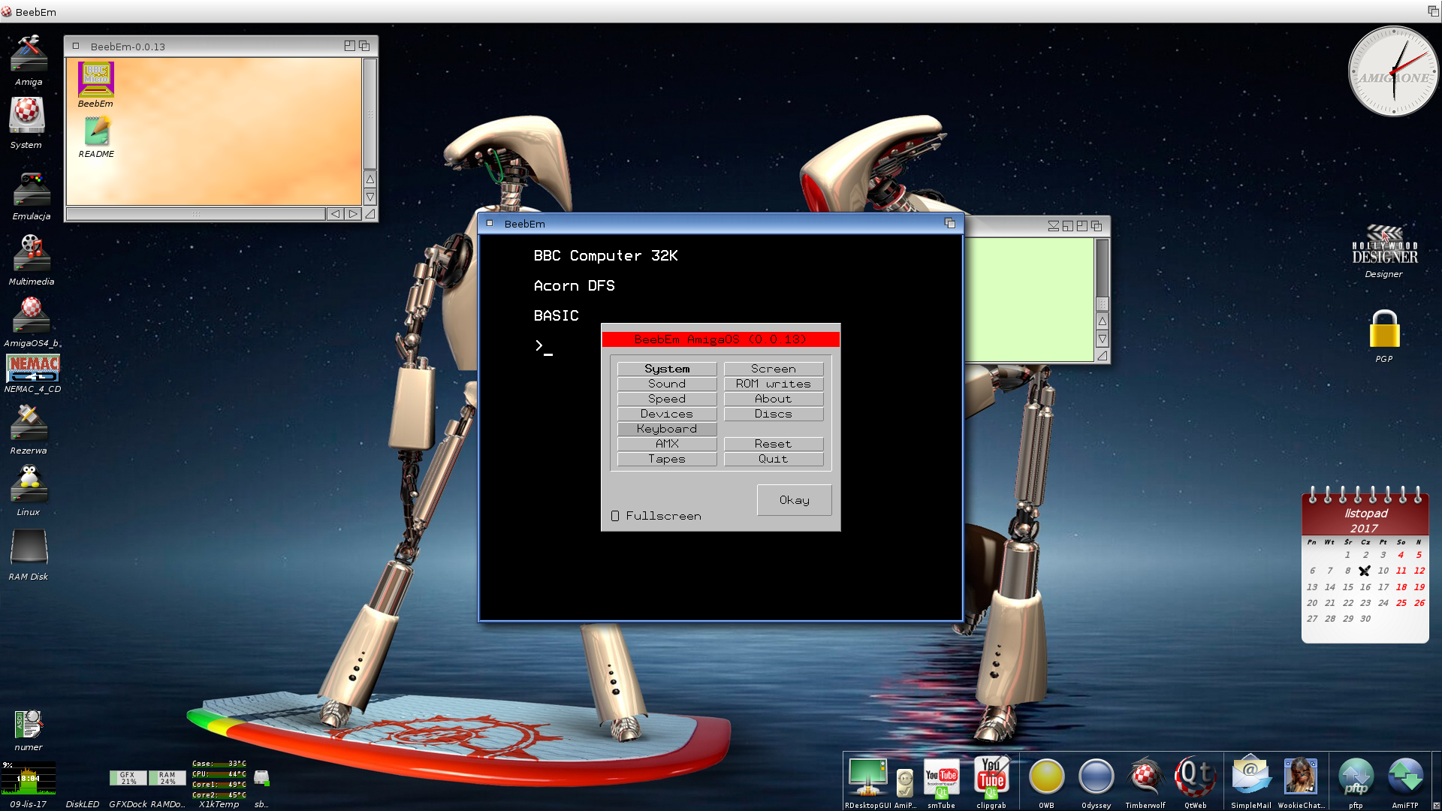Open the System settings page
This screenshot has height=811, width=1442.
[667, 369]
